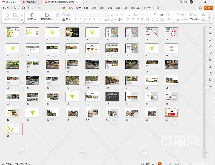Start slideshow with orange status bar play button
The width and height of the screenshot is (215, 165).
click(160, 164)
